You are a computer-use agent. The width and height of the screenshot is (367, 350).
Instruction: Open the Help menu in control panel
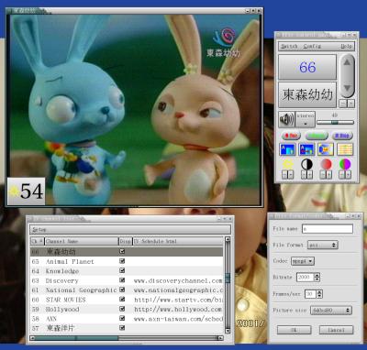coord(347,46)
